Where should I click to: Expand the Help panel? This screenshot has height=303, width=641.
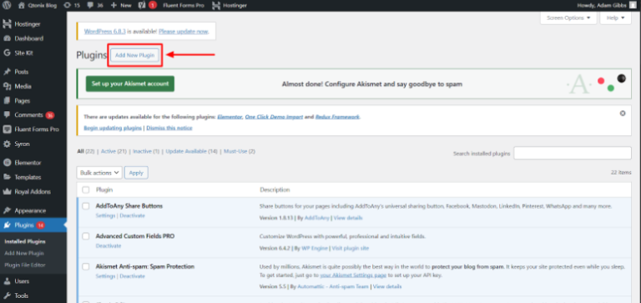click(616, 18)
